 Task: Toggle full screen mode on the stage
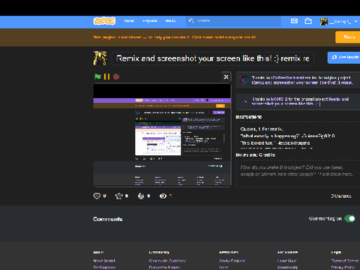tap(226, 76)
